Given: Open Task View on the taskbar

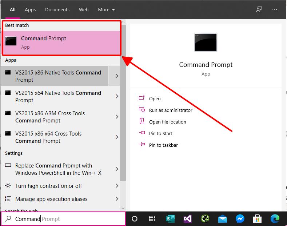Looking at the screenshot, I should coord(152,219).
